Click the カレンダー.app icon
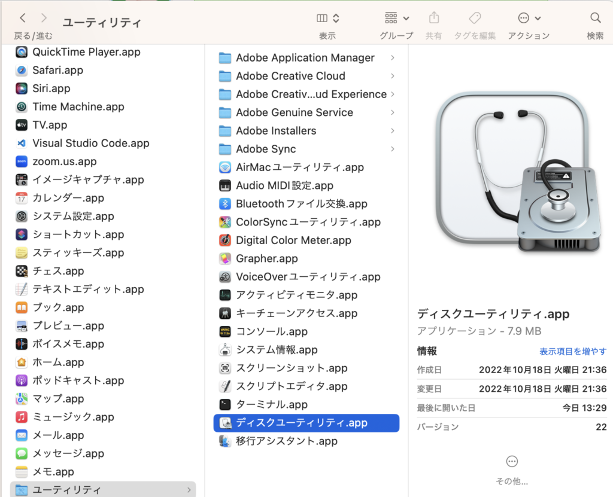The image size is (613, 497). tap(22, 198)
